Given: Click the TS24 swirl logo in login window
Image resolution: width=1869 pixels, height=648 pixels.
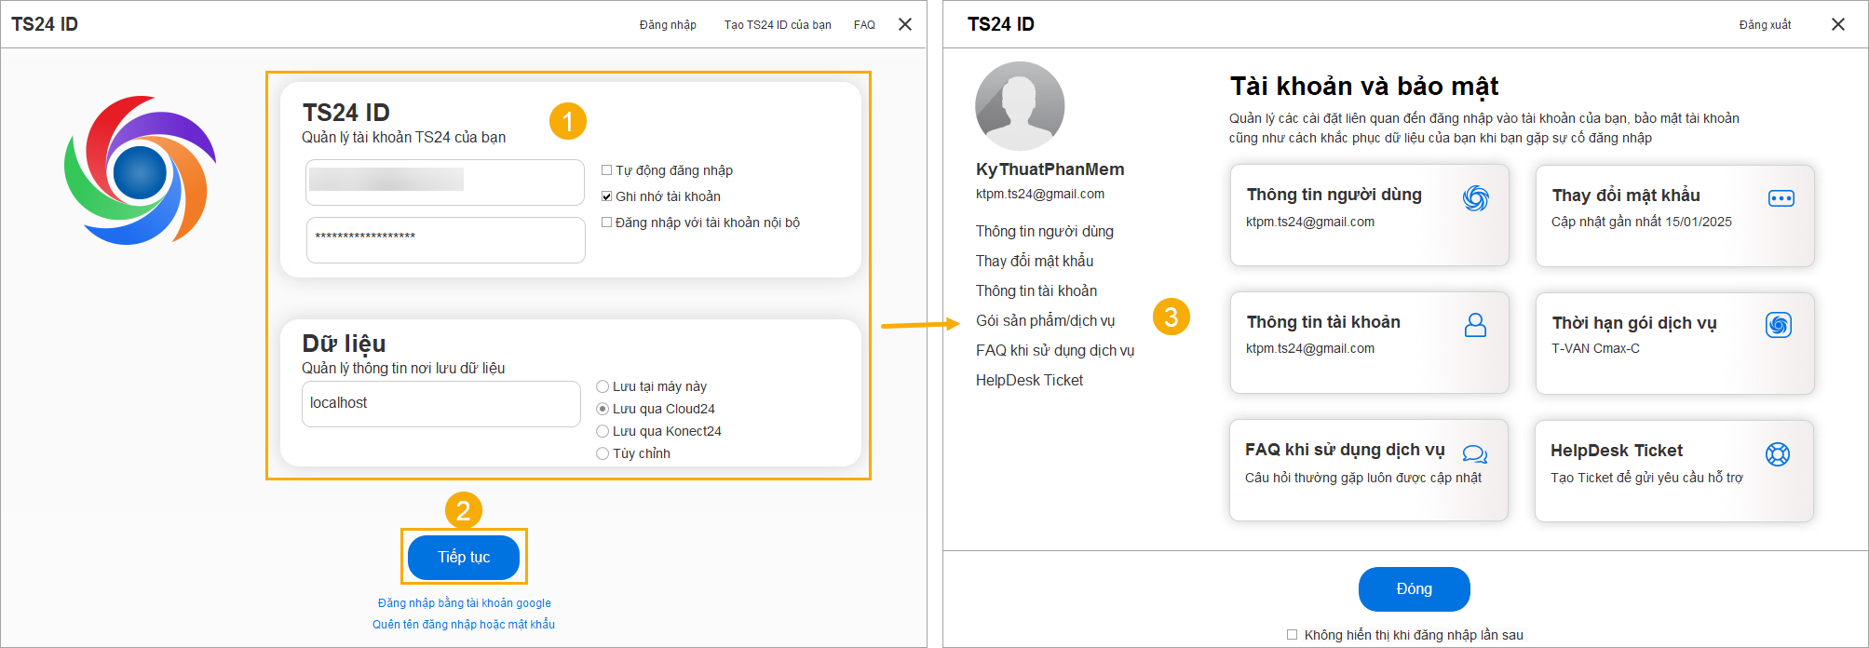Looking at the screenshot, I should coord(140,170).
